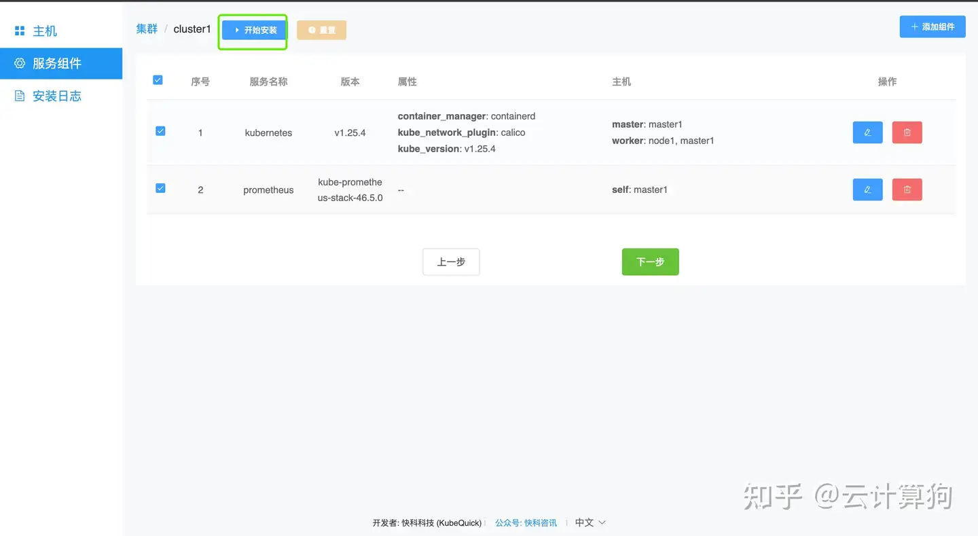Viewport: 978px width, 536px height.
Task: Click the kubernetes service name cell
Action: (268, 132)
